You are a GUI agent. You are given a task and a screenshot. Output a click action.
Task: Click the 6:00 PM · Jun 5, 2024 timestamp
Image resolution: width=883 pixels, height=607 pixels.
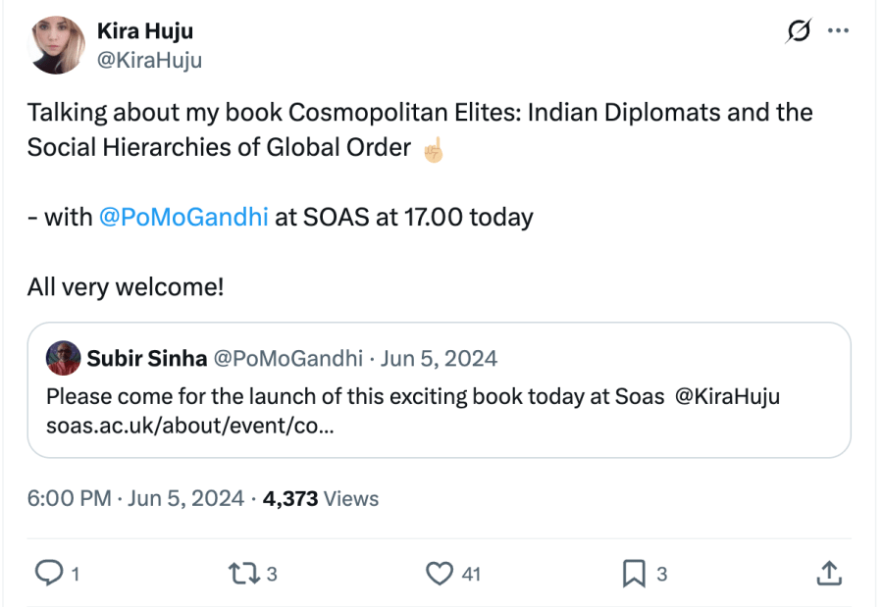(x=135, y=498)
